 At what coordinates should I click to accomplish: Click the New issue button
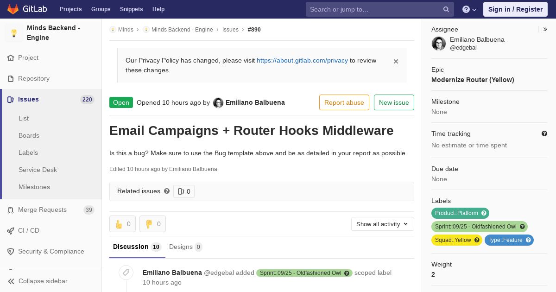pyautogui.click(x=394, y=102)
